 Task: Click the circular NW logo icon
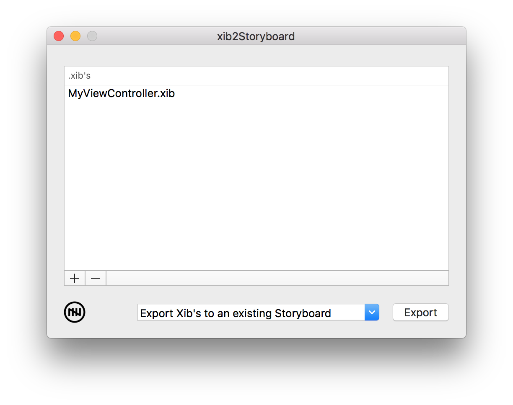pyautogui.click(x=75, y=312)
